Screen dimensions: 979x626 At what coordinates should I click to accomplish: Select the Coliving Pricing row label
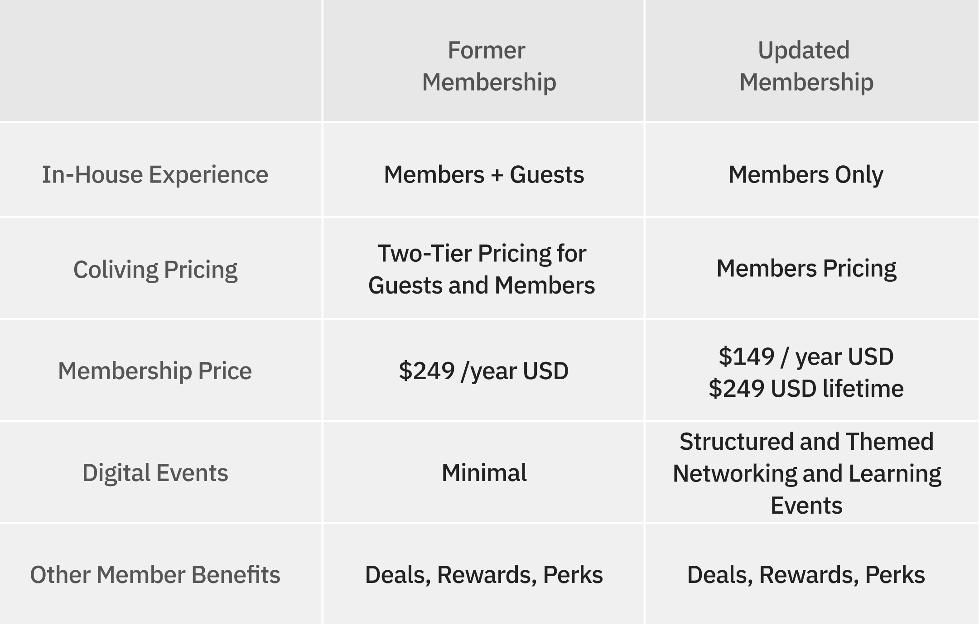155,269
